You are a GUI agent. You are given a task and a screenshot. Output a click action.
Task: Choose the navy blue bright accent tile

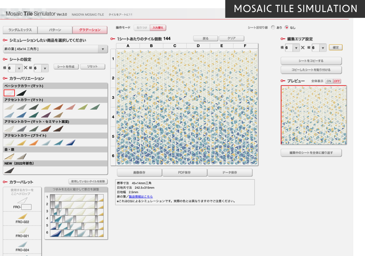click(71, 143)
